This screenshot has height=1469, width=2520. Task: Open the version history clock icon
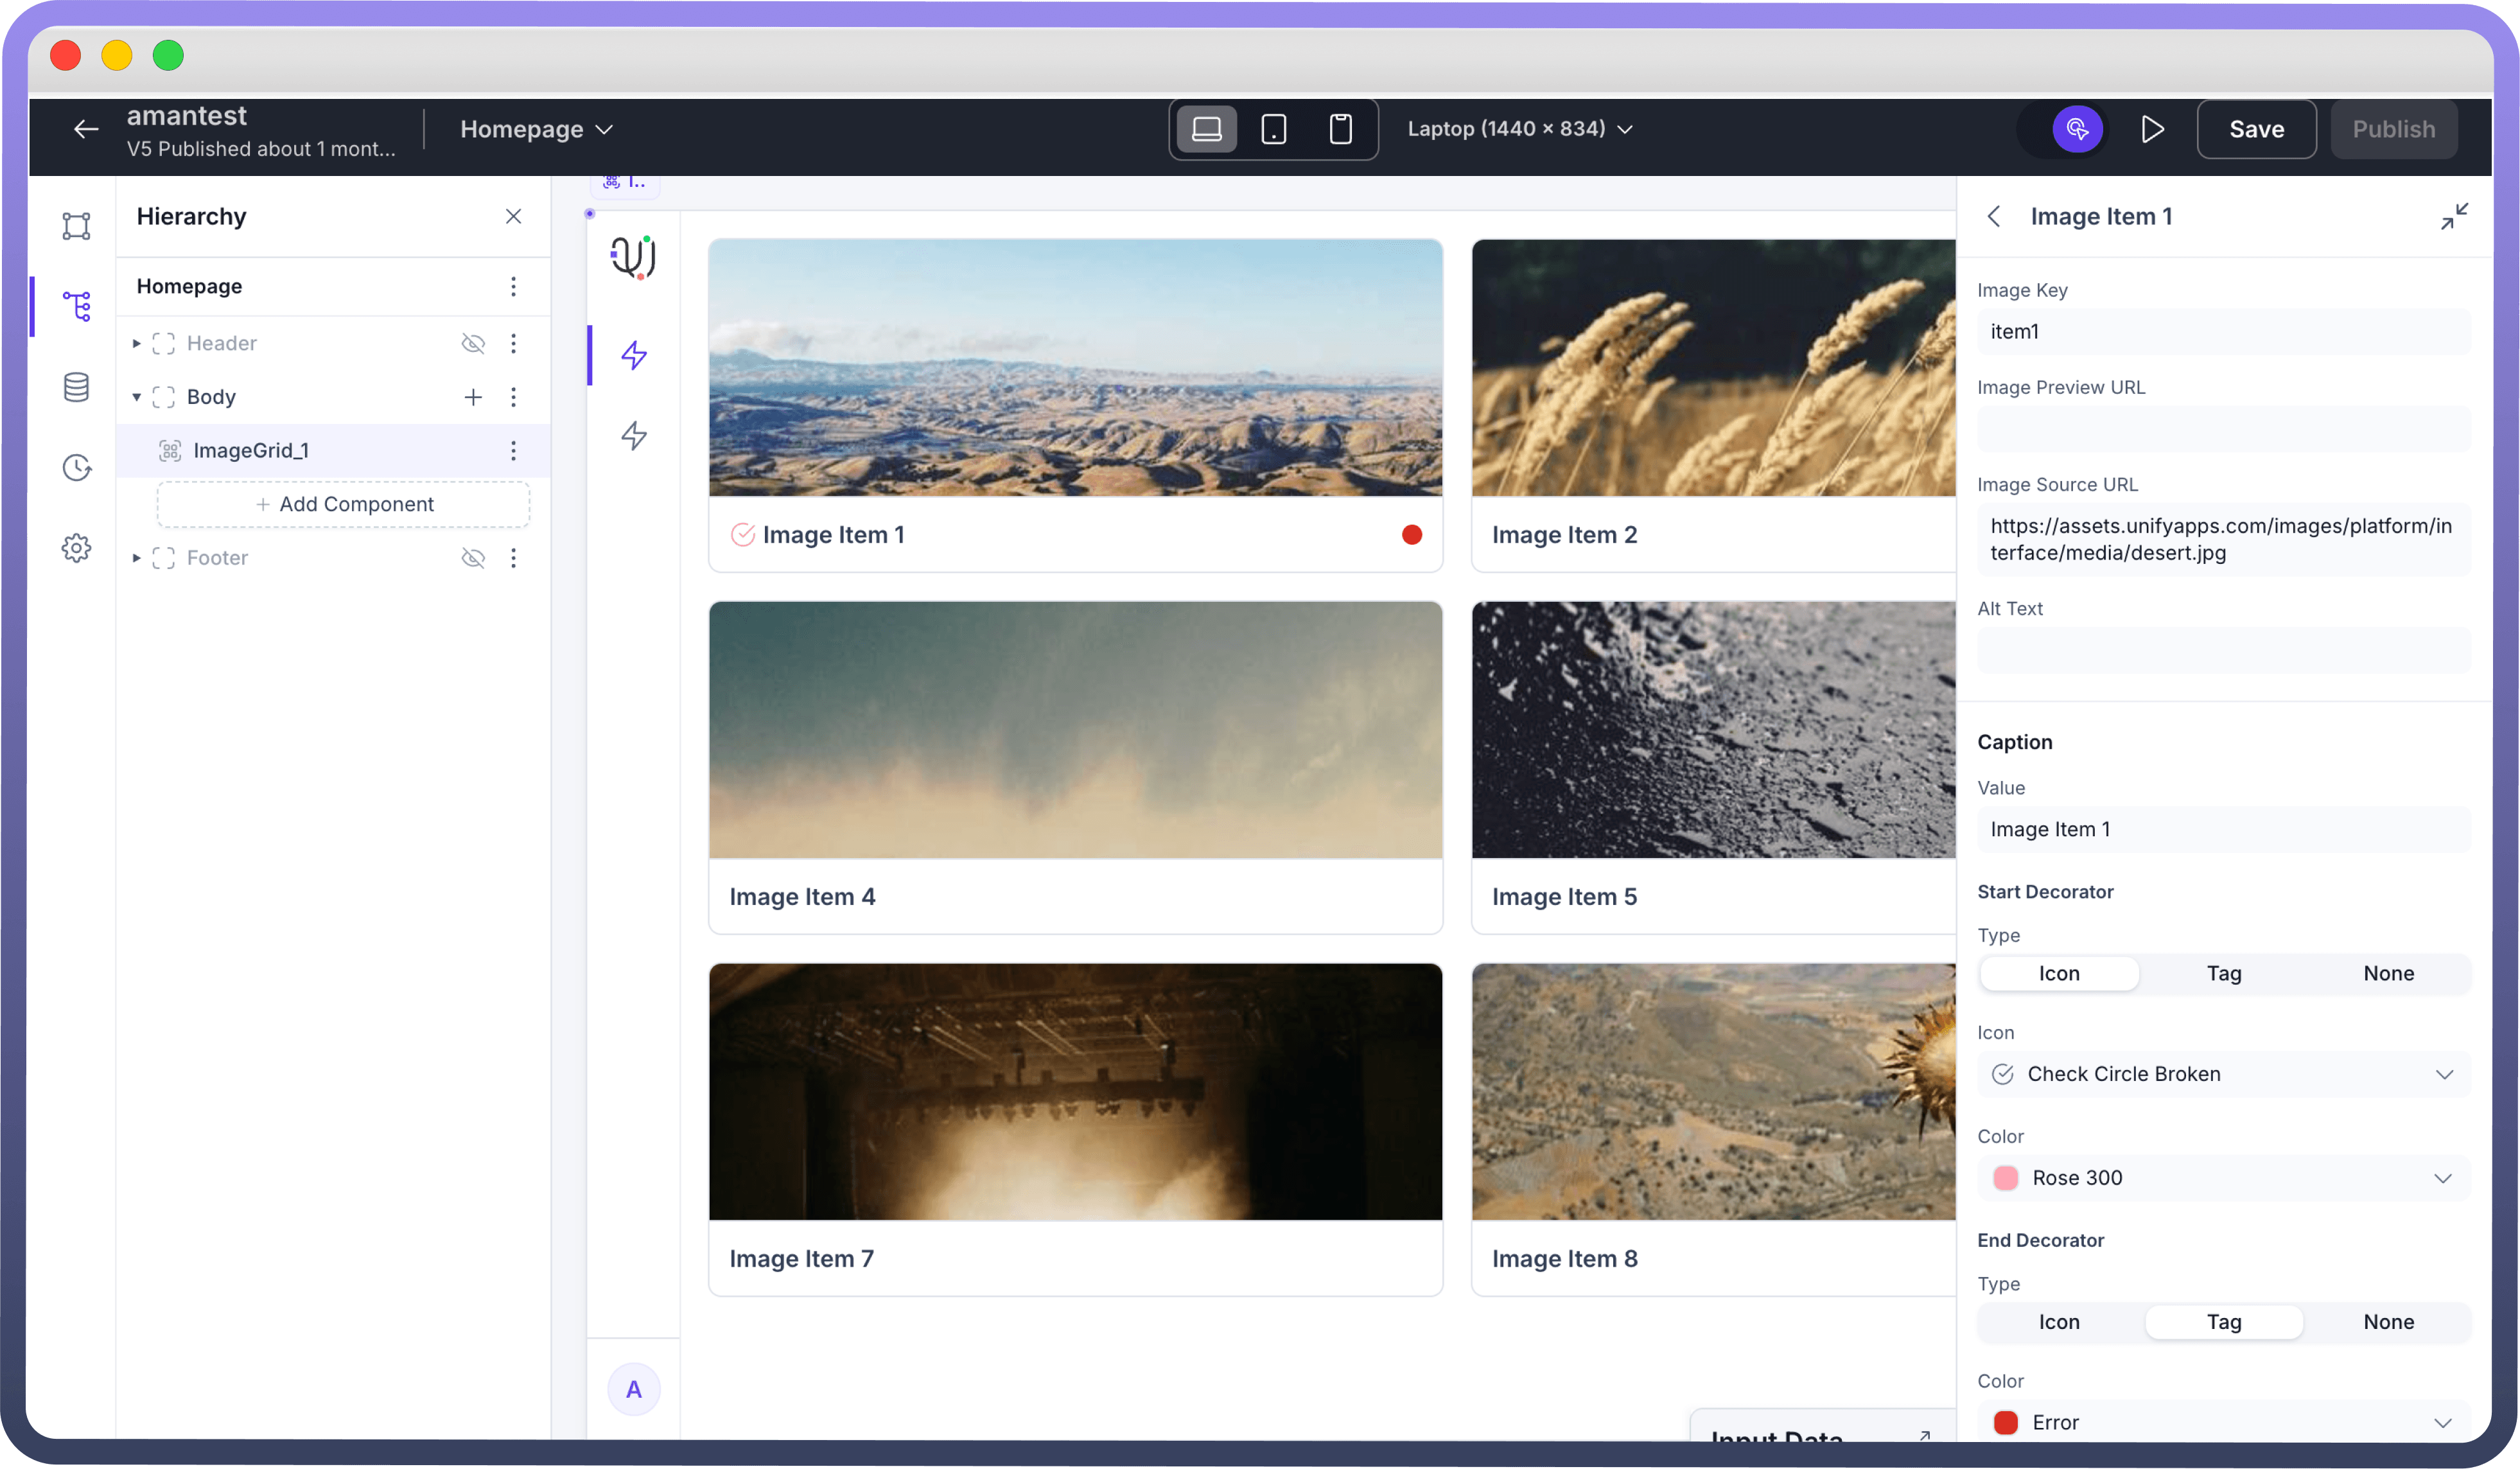click(x=76, y=468)
